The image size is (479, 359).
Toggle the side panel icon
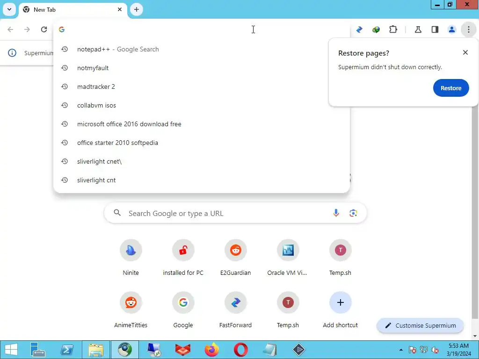tap(435, 29)
